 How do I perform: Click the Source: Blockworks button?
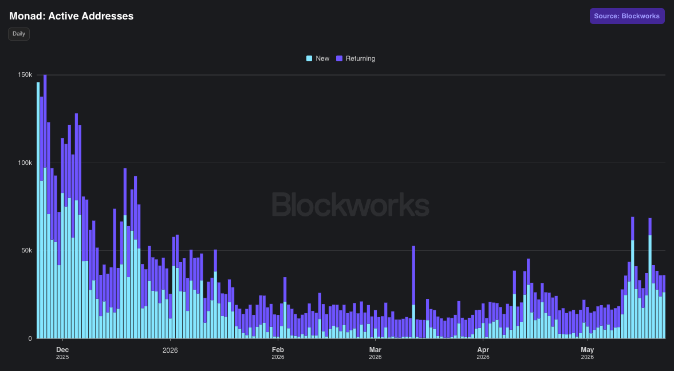626,16
